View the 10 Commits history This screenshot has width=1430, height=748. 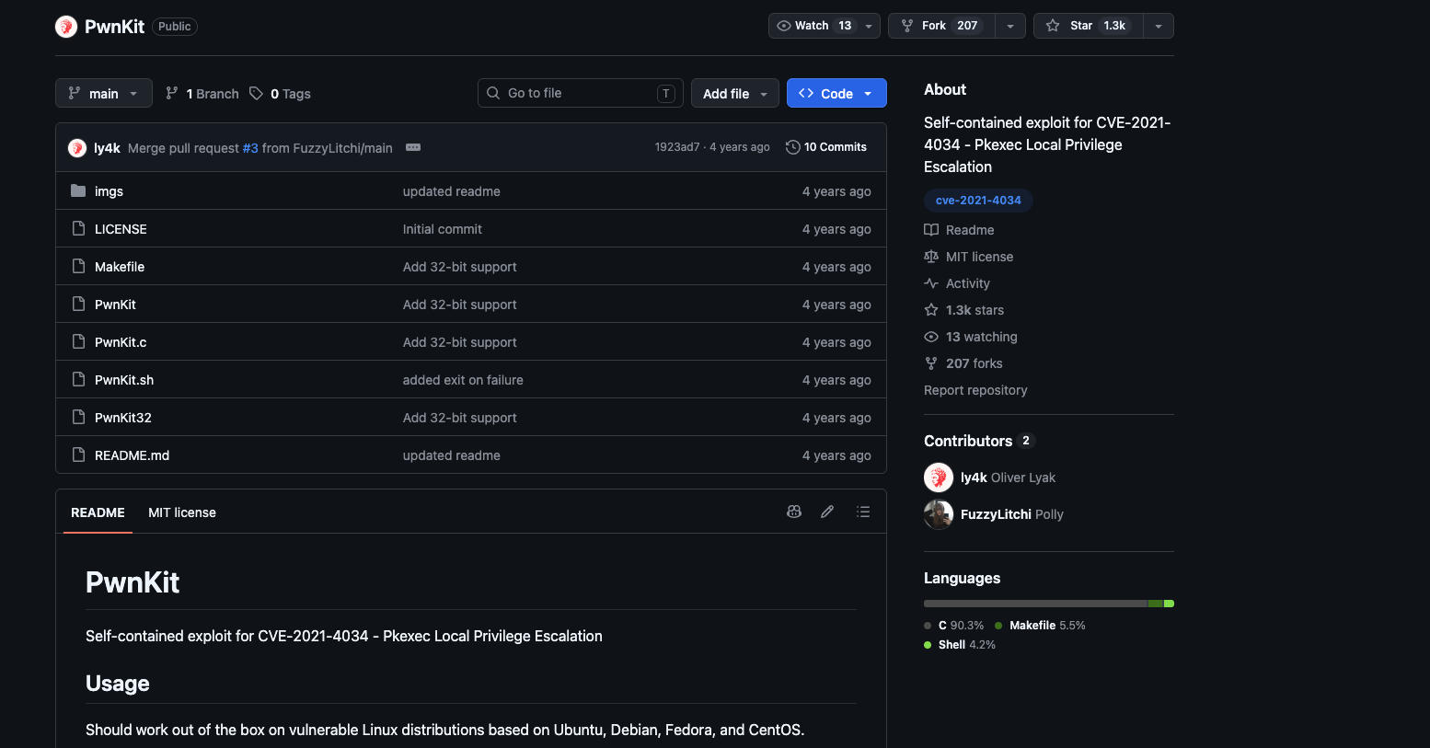pos(826,147)
